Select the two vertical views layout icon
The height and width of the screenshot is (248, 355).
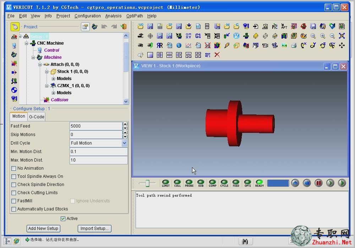coord(160,55)
